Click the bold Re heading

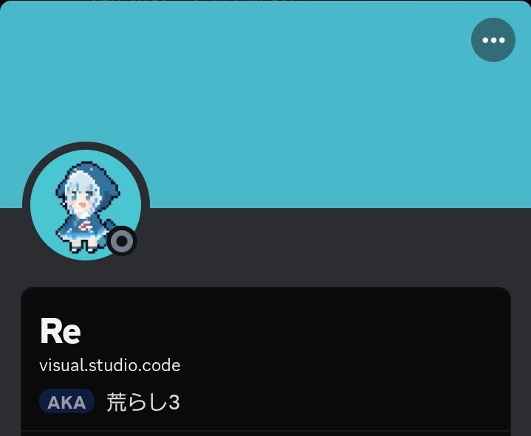click(x=61, y=331)
